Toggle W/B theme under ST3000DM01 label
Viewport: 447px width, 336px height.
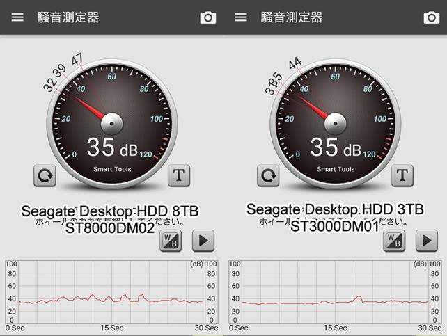394,241
